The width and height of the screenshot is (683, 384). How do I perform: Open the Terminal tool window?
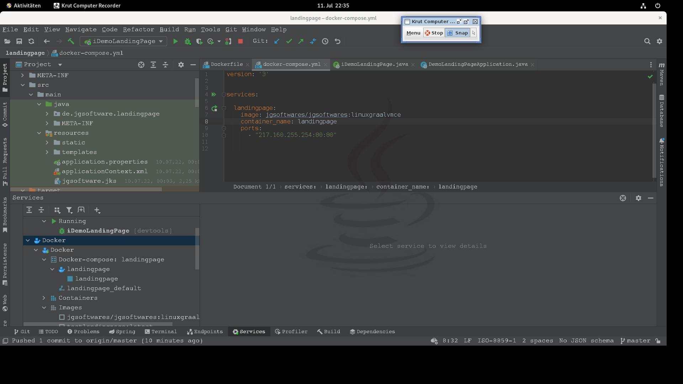[161, 332]
